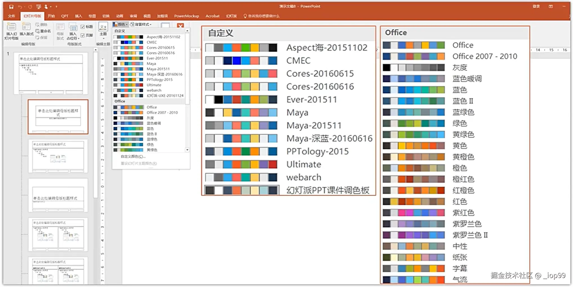
Task: Start slideshow from beginning icon
Action: tap(39, 6)
